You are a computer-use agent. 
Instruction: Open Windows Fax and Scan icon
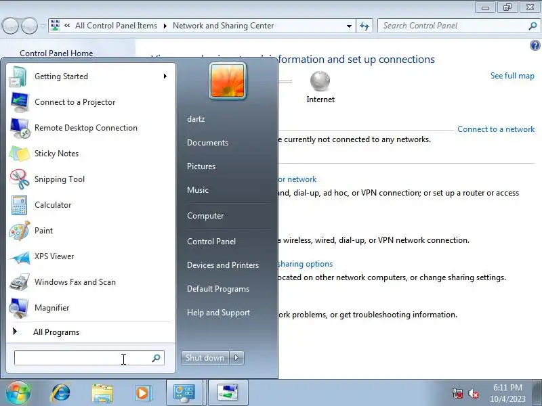coord(20,282)
